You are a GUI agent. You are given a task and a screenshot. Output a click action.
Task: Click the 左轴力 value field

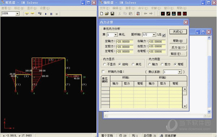tap(125, 41)
